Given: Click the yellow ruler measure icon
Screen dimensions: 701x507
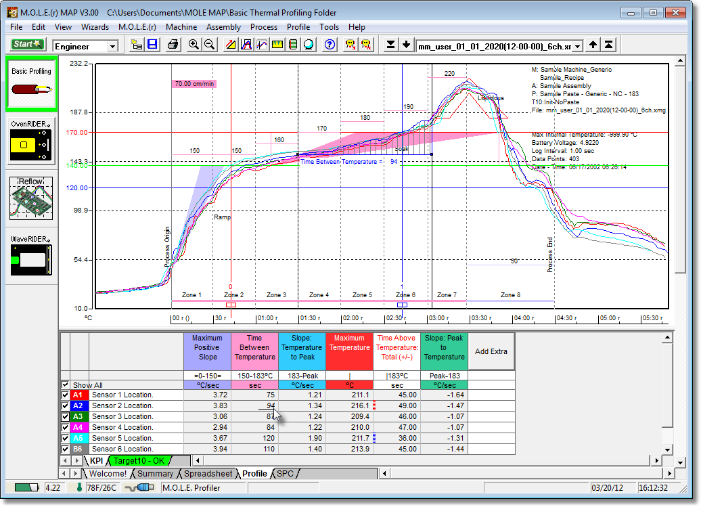Looking at the screenshot, I should [x=277, y=45].
